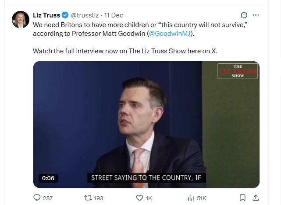Viewport: 281px width, 205px height.
Task: Open Liz Truss profile picture avatar
Action: pos(21,20)
